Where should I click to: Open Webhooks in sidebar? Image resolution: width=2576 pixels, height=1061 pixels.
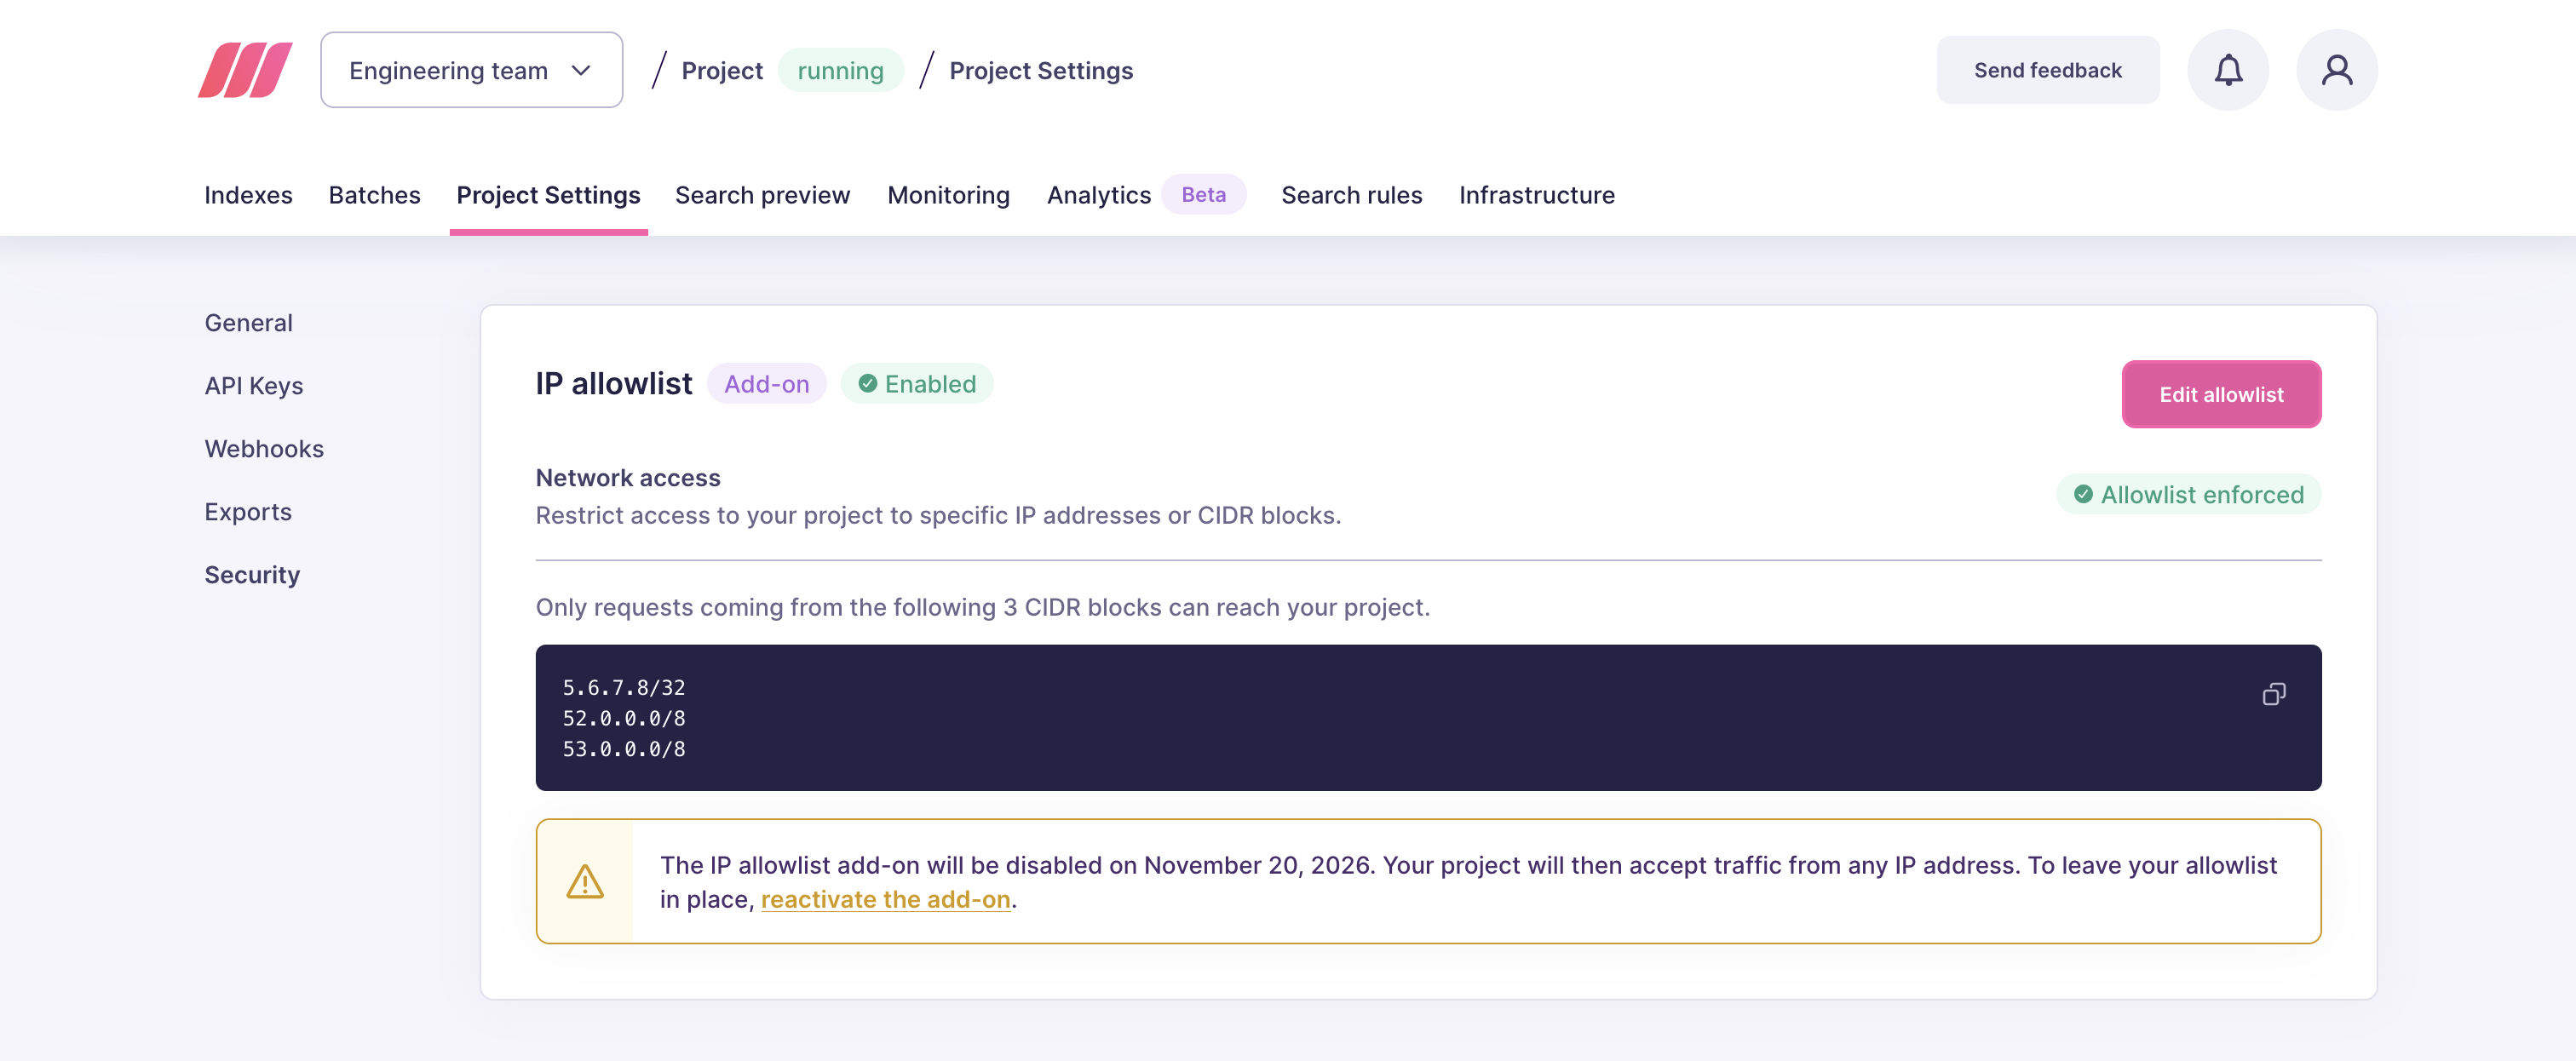click(x=264, y=449)
